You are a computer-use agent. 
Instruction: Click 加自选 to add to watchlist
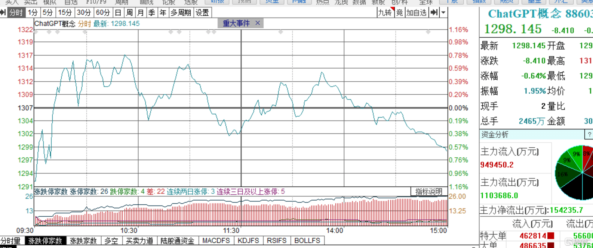416,13
